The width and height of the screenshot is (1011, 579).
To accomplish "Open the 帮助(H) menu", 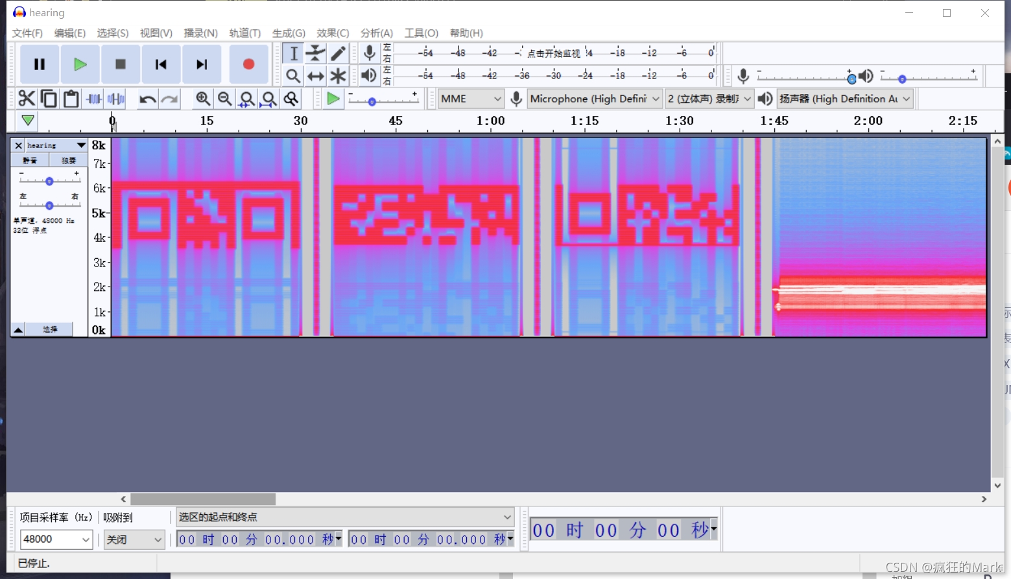I will 466,33.
